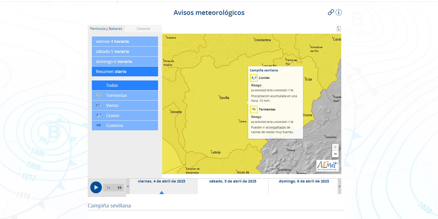Click the AEMET logo on the map
This screenshot has width=438, height=219.
click(x=327, y=166)
